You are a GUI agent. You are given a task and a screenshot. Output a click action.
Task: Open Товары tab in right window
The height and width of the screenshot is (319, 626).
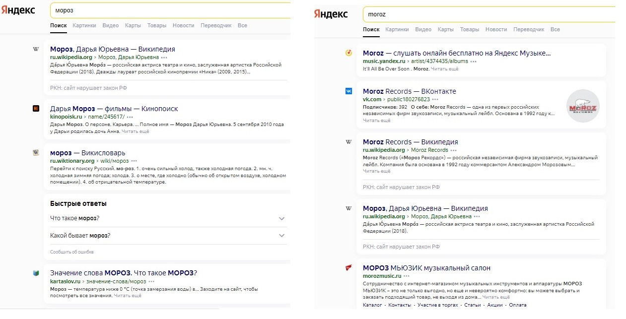pyautogui.click(x=470, y=29)
